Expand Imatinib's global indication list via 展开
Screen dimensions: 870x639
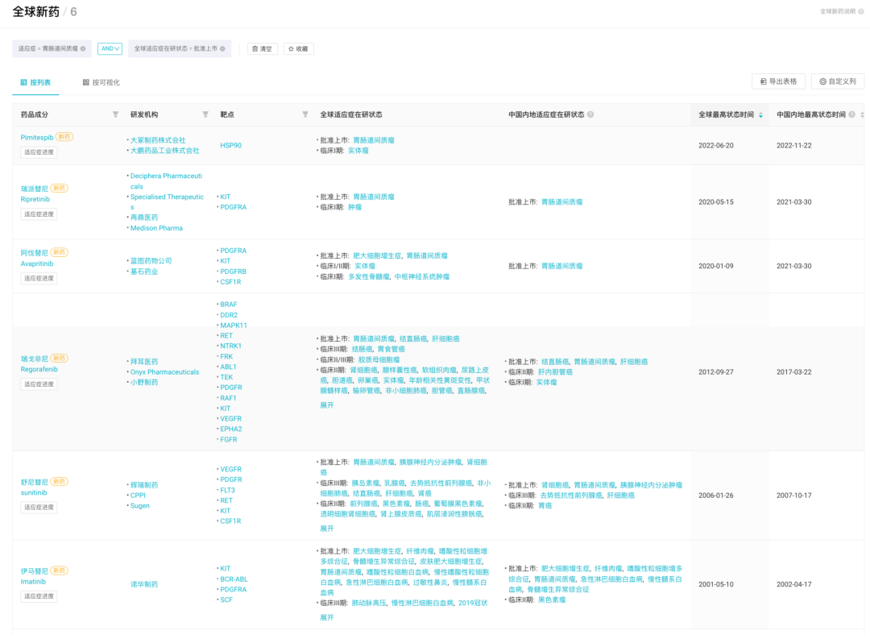tap(326, 617)
